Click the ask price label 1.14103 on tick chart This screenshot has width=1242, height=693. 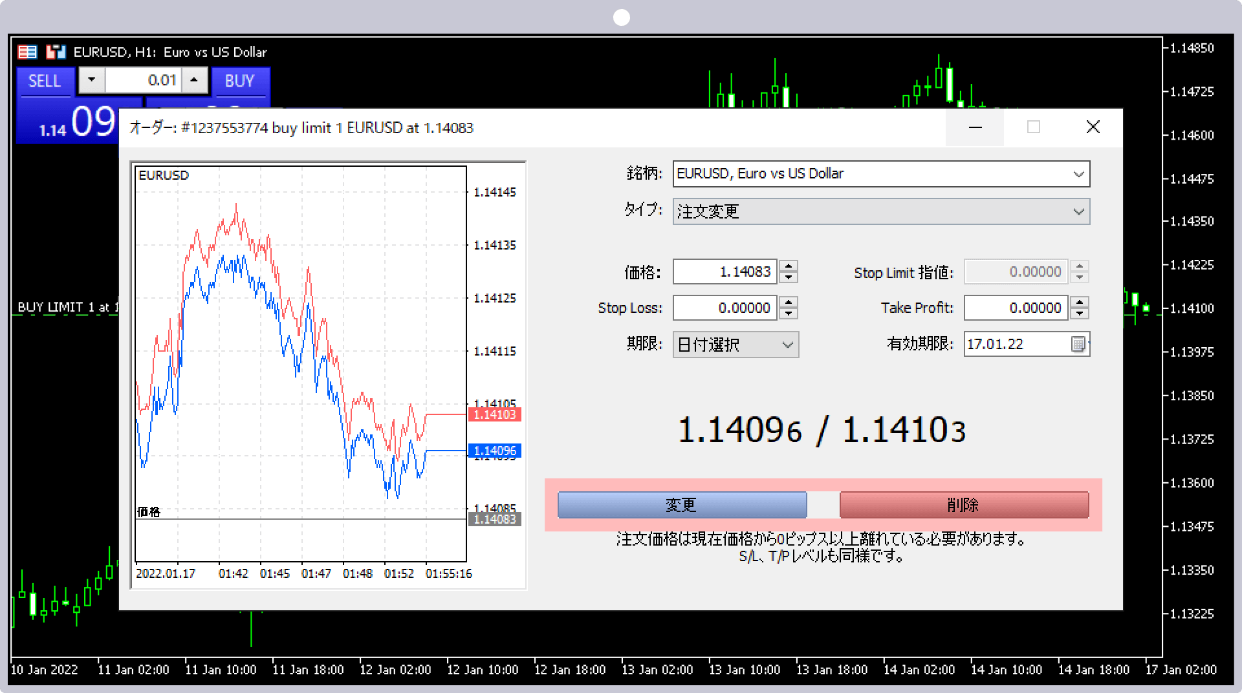[495, 414]
